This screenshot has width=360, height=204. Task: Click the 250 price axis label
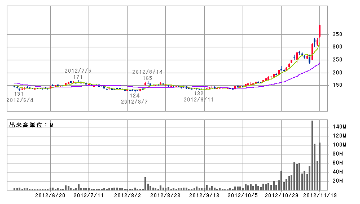[337, 60]
